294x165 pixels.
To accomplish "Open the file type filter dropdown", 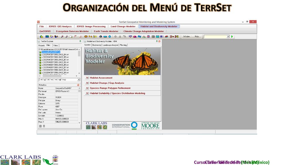I will [x=79, y=80].
